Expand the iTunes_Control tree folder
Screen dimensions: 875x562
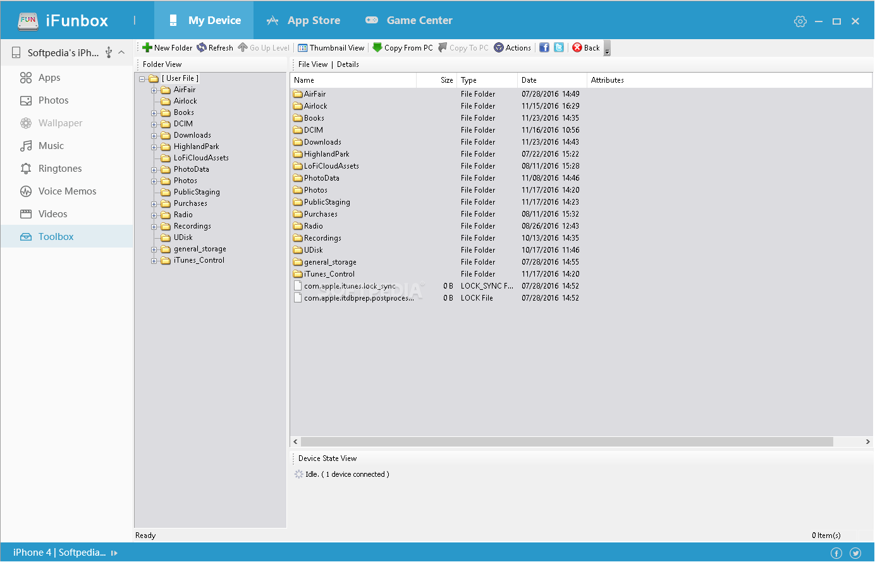pos(154,261)
